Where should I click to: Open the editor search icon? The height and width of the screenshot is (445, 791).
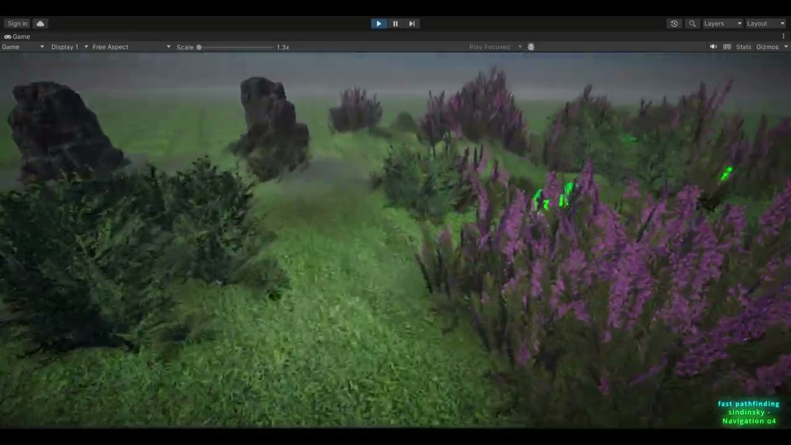point(692,23)
